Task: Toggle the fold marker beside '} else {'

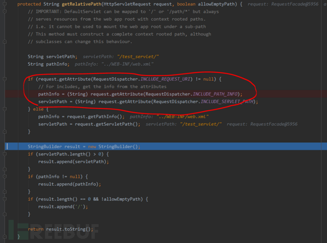Action: (x=5, y=109)
